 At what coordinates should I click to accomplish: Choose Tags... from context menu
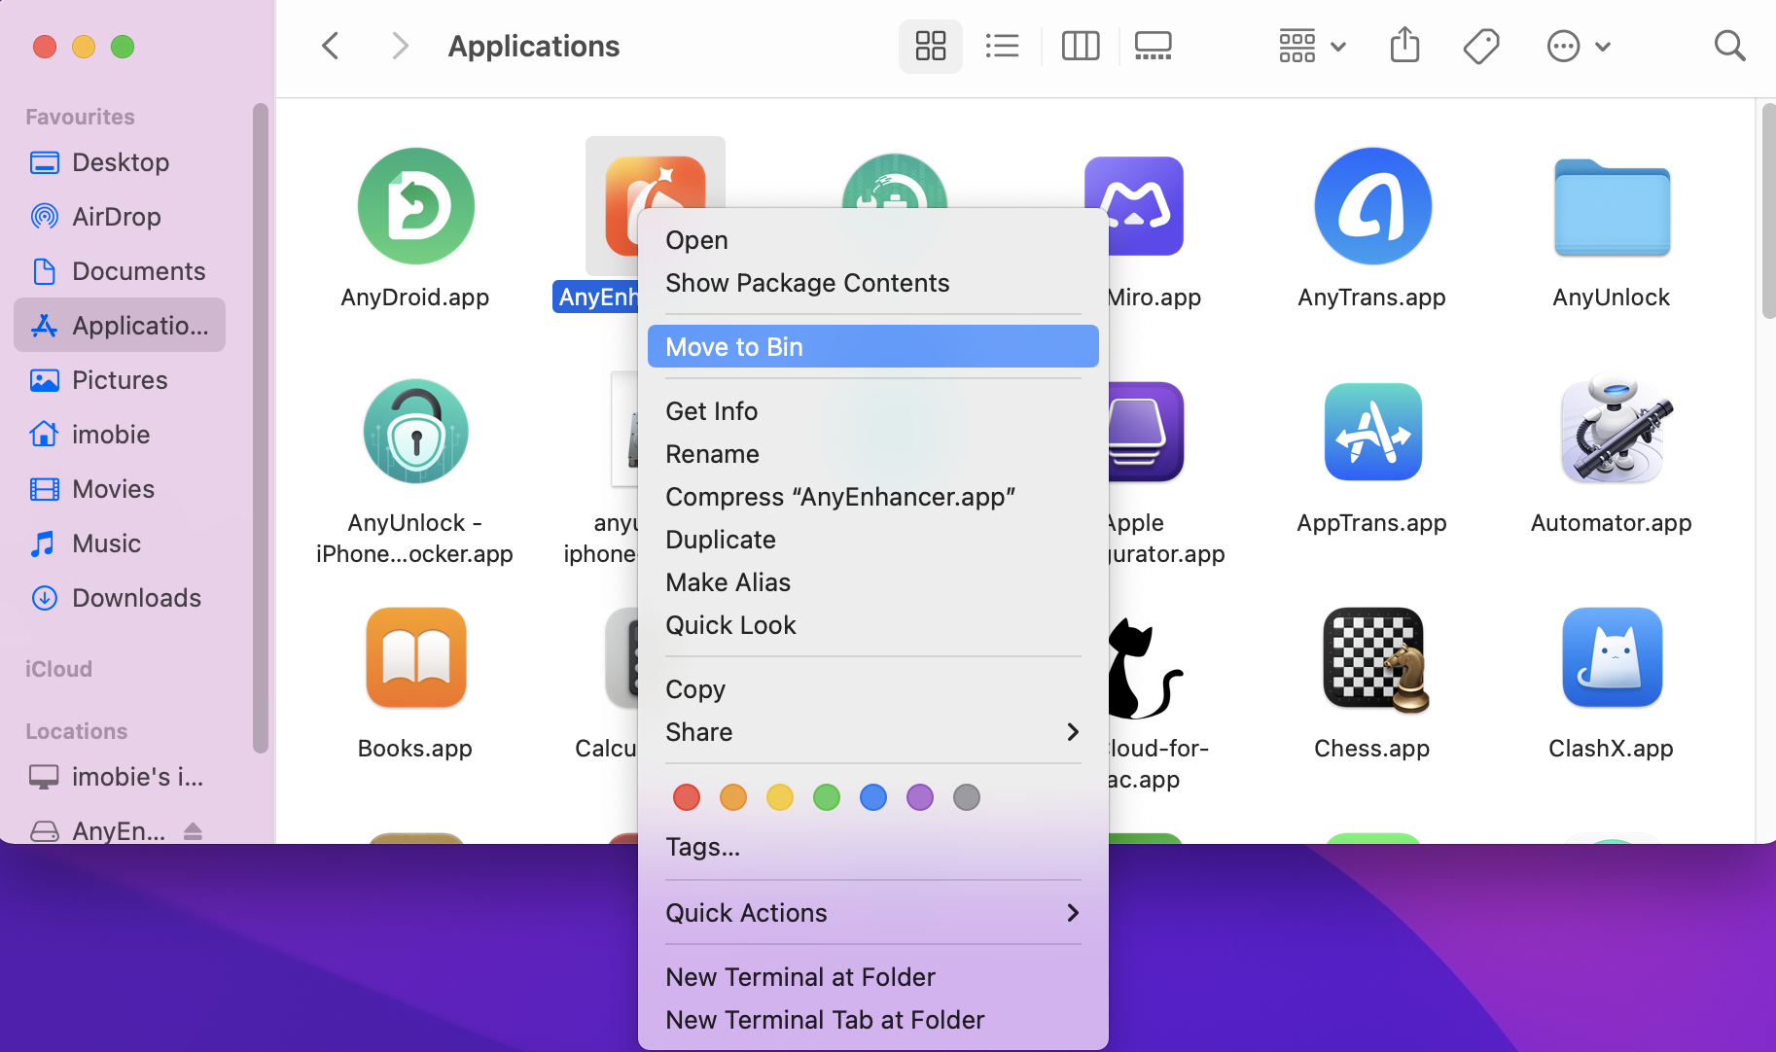coord(872,847)
